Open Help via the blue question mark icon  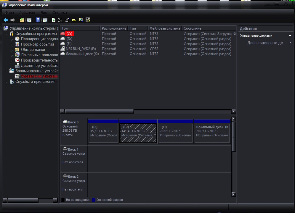pos(38,20)
